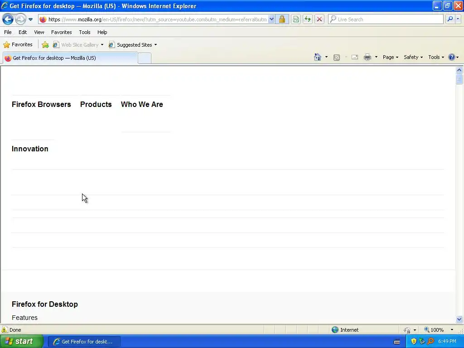Open the Favorites menu

pyautogui.click(x=61, y=32)
